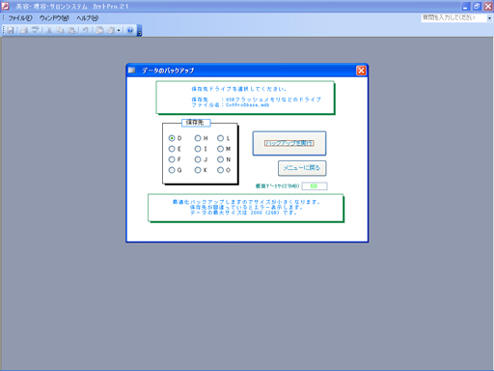Viewport: 494px width, 371px height.
Task: Expand the toolbar options arrow at the toolbar's end
Action: tap(139, 31)
